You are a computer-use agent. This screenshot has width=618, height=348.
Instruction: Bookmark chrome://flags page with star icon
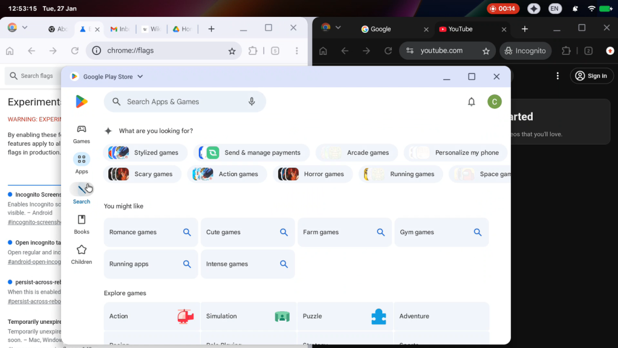coord(232,51)
